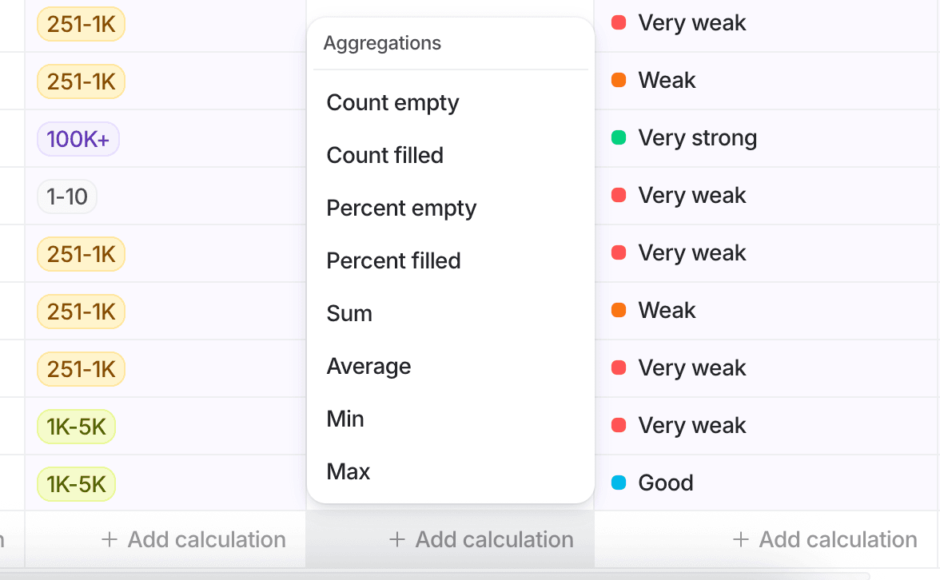Click the "1-10" tag pill
Viewport: 940px width, 580px height.
pyautogui.click(x=66, y=196)
